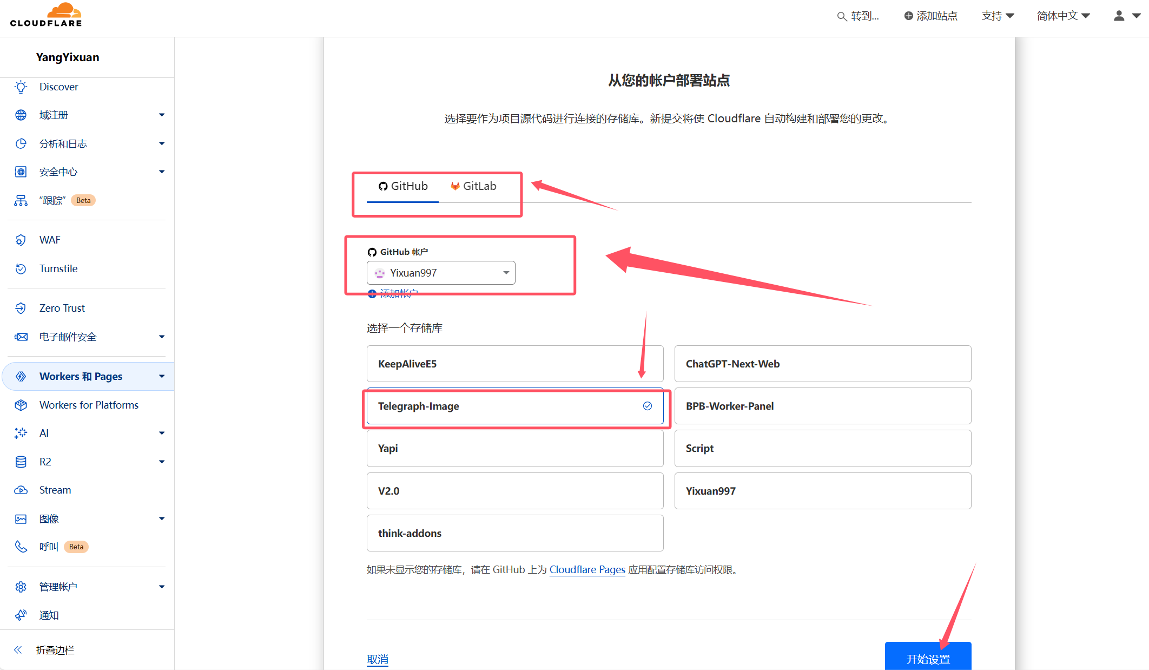Click the pie chart icon for 分析和日志

[21, 143]
